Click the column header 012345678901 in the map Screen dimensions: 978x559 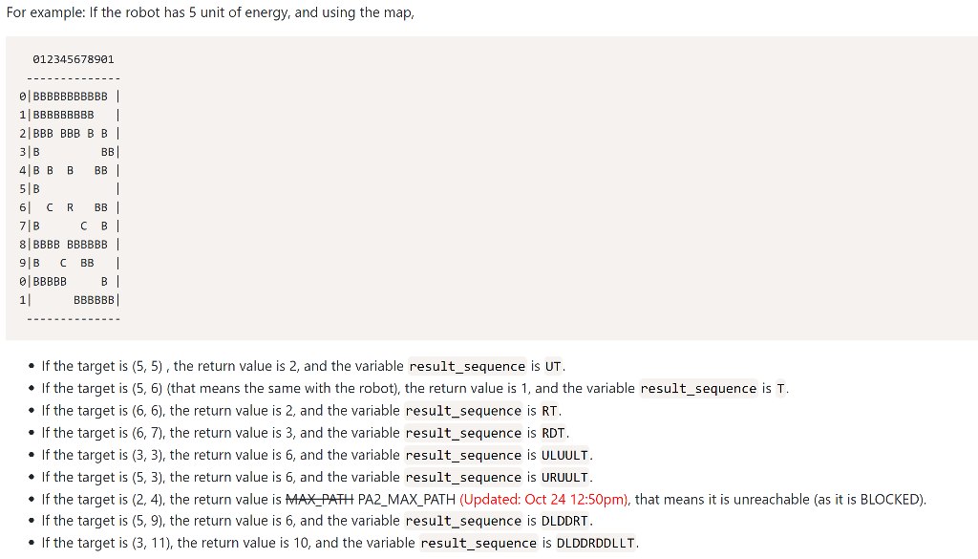[x=74, y=58]
